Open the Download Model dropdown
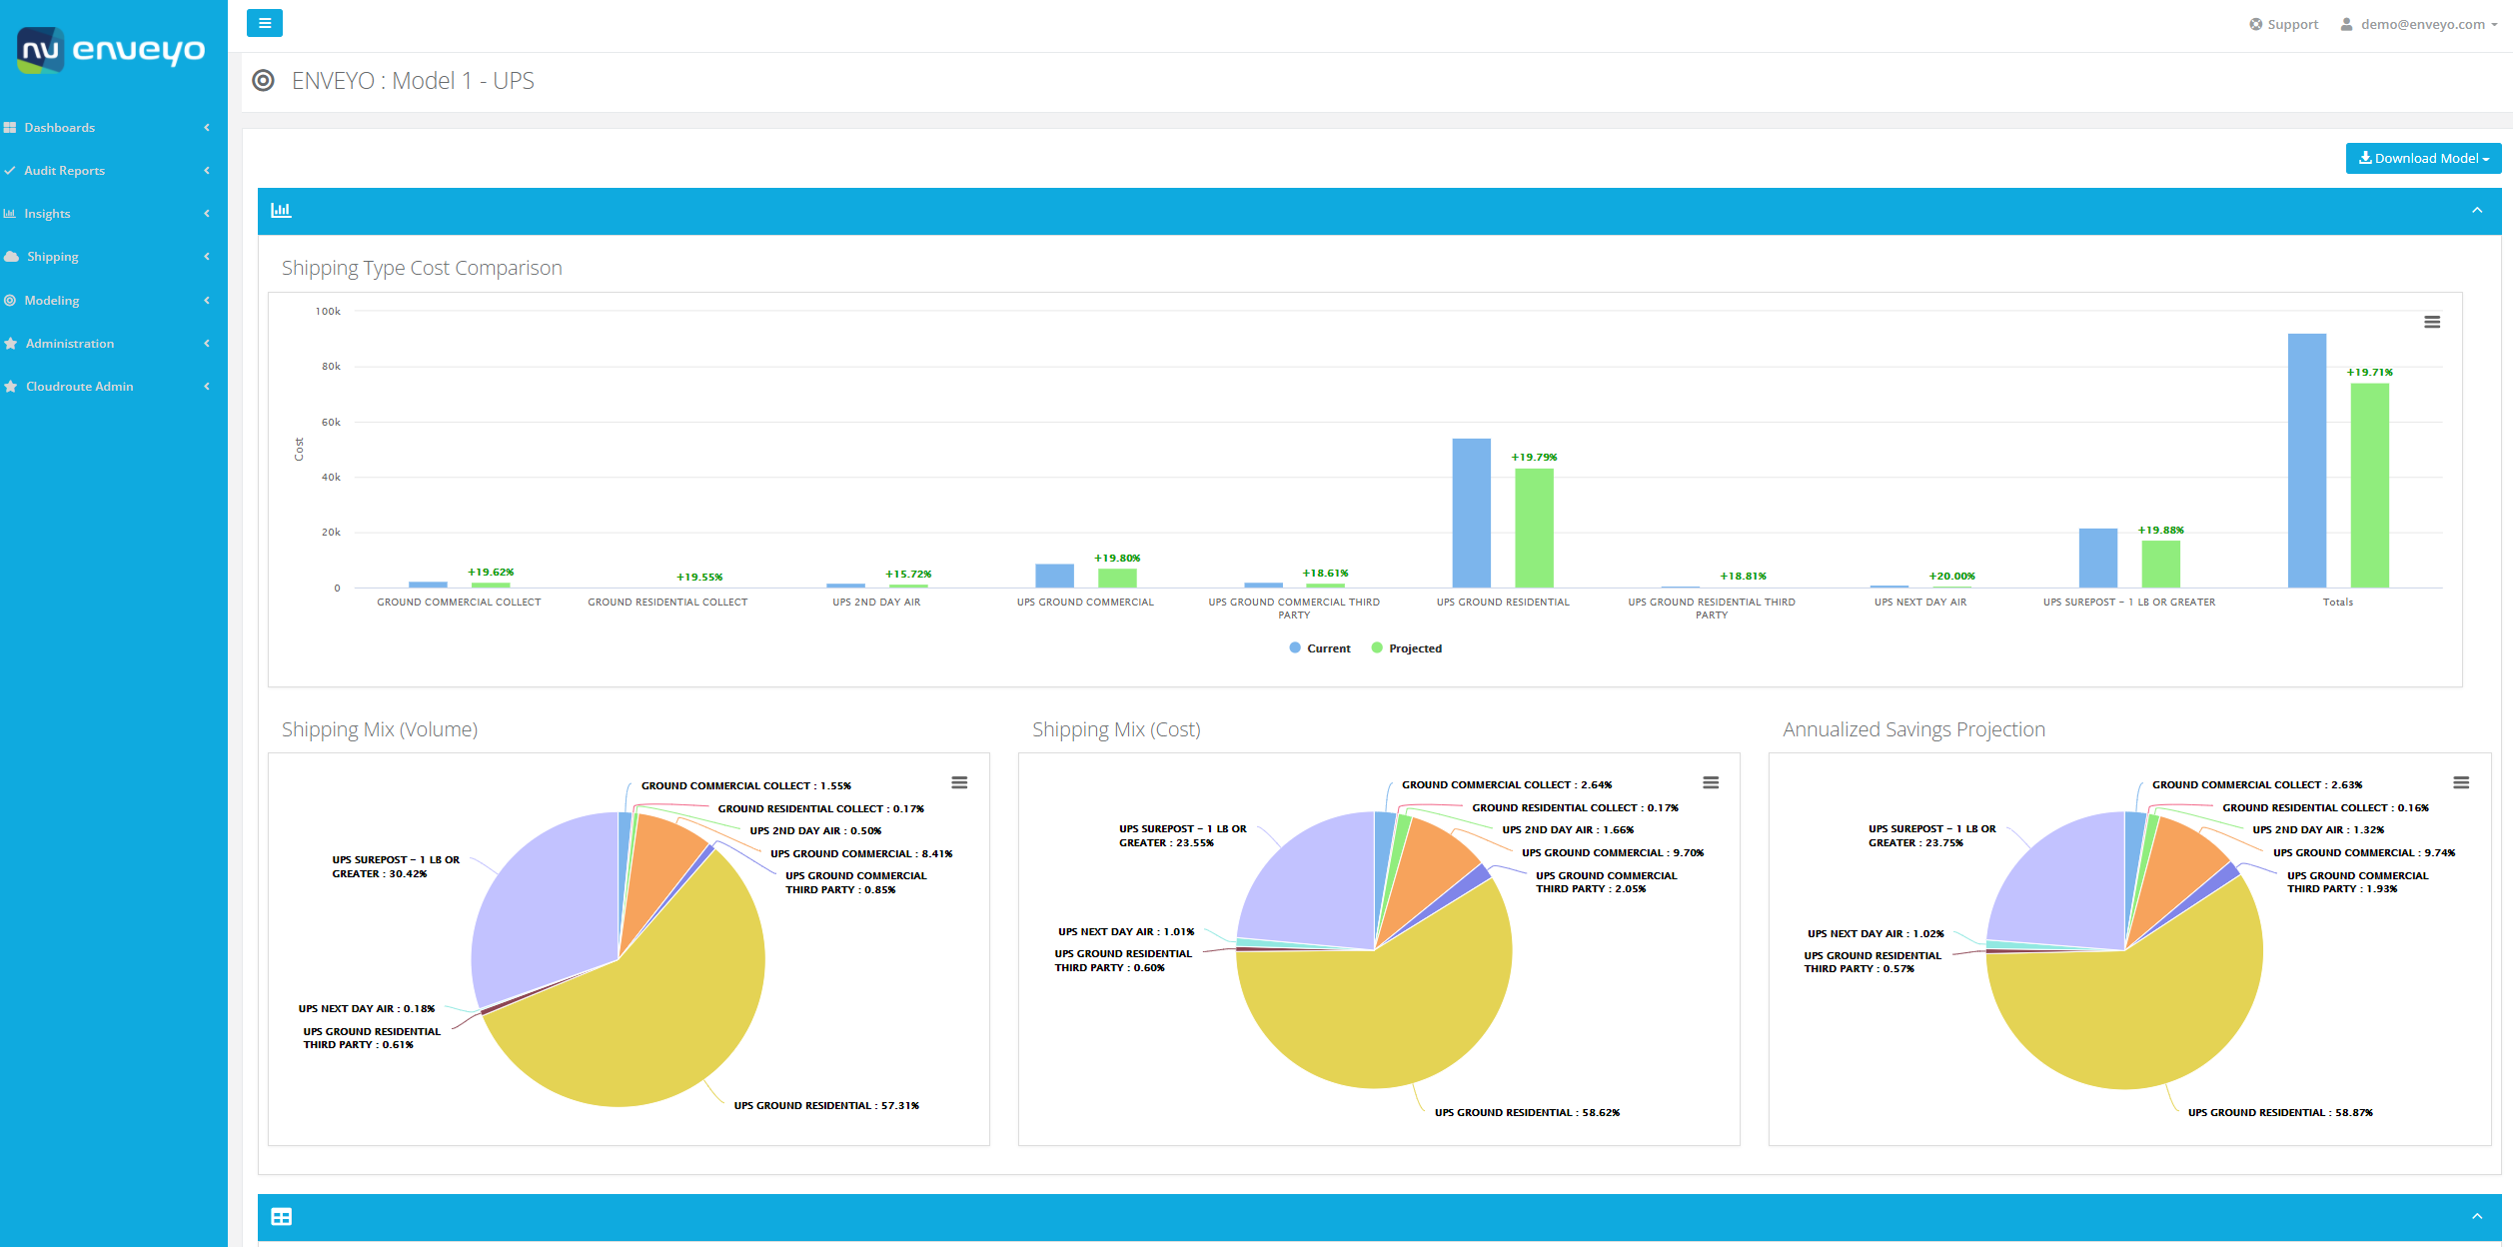Viewport: 2513px width, 1247px height. [2423, 158]
